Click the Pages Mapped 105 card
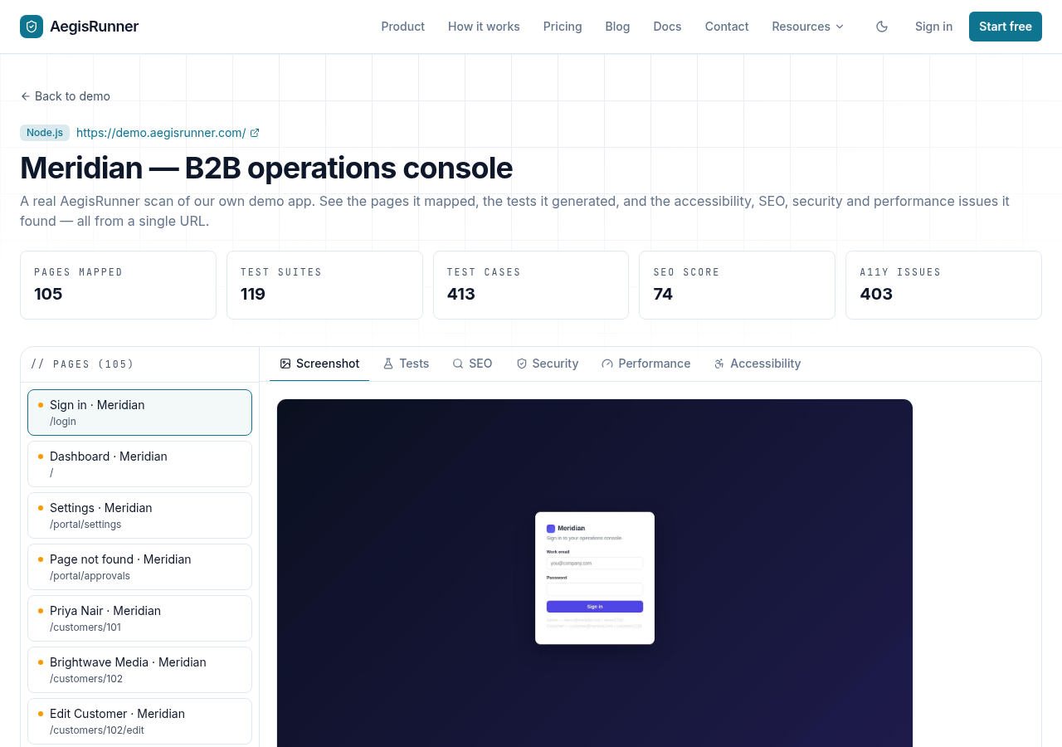 pos(118,285)
